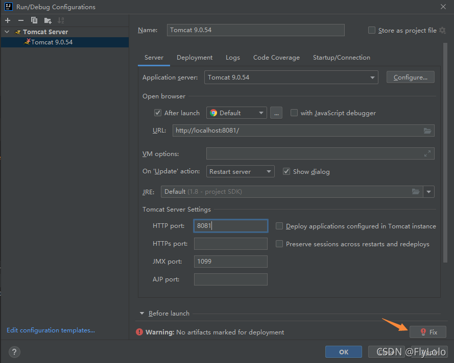Click the warning text No artifacts marked for deployment
Image resolution: width=454 pixels, height=363 pixels.
pyautogui.click(x=230, y=332)
